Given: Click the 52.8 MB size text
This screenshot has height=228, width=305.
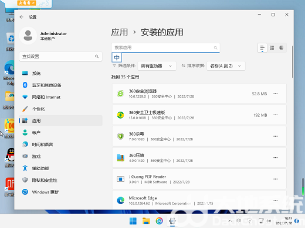Looking at the screenshot, I should point(259,94).
